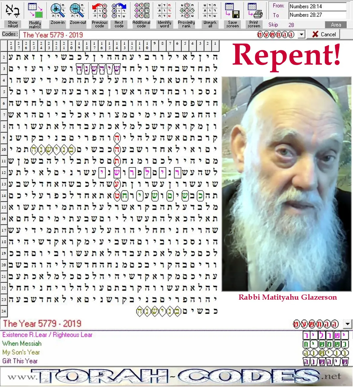Select the My Son's Year code row

21,352
